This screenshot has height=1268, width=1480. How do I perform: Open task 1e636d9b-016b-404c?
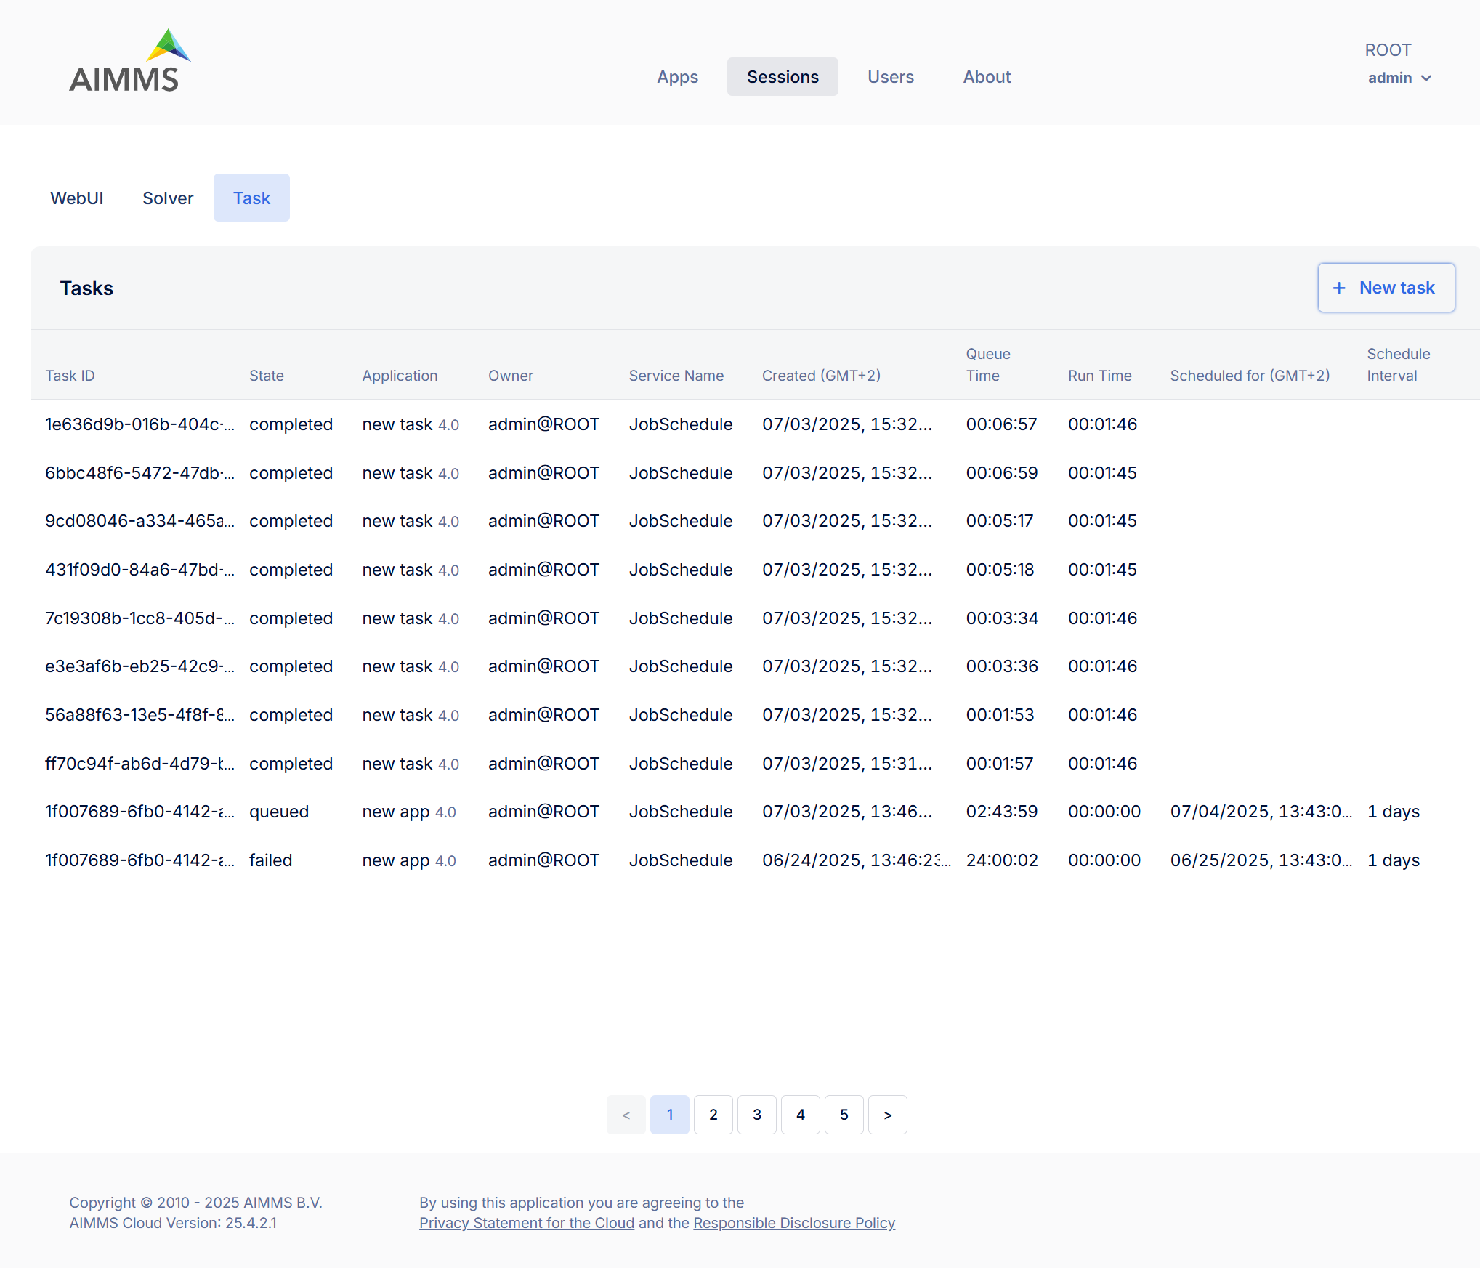click(x=139, y=424)
